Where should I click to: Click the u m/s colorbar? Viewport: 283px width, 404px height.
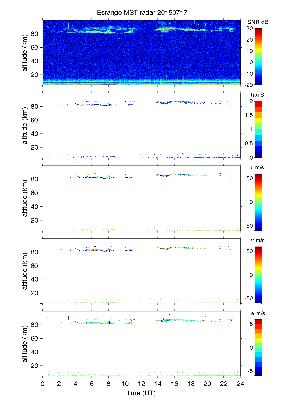pyautogui.click(x=258, y=202)
